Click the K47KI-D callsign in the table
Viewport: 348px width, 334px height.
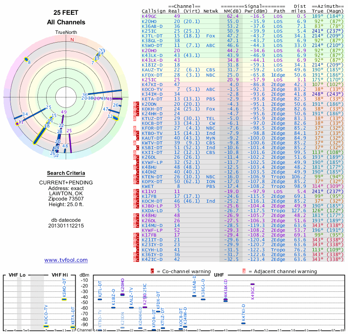pyautogui.click(x=152, y=84)
